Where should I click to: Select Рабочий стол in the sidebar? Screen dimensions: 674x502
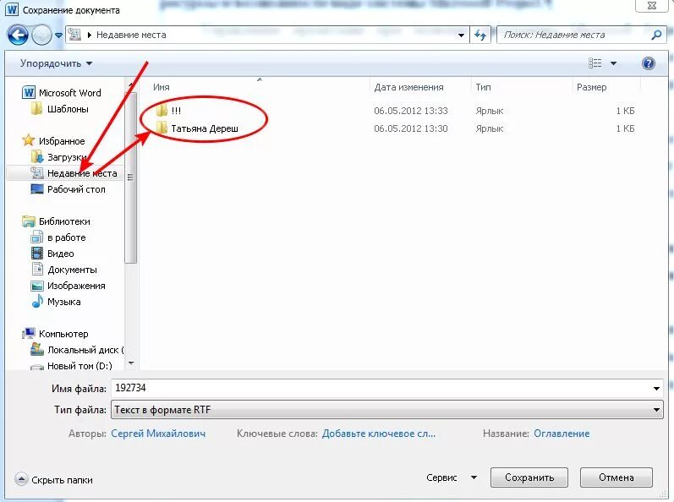click(x=76, y=189)
